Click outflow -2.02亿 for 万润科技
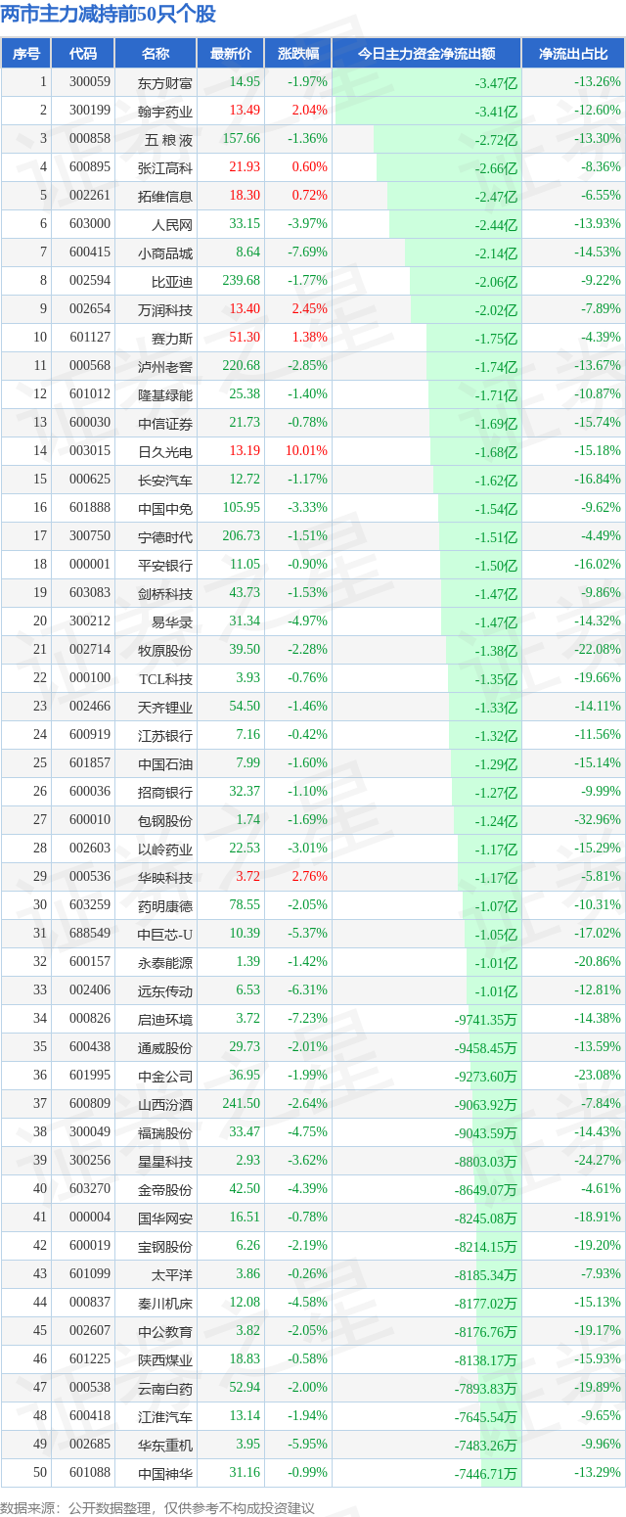The height and width of the screenshot is (1517, 626). (x=496, y=310)
